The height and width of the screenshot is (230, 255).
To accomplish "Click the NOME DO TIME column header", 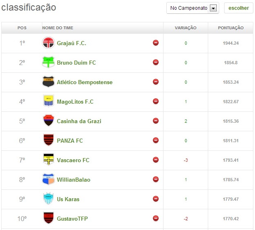I will (x=58, y=28).
